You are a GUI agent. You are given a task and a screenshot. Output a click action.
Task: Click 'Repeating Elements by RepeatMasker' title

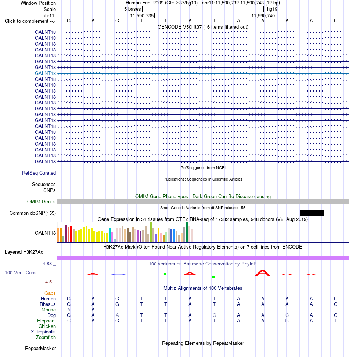click(x=203, y=343)
